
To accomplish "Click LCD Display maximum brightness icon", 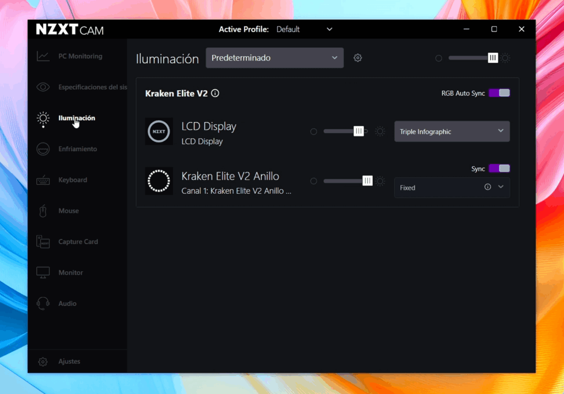I will [x=380, y=131].
